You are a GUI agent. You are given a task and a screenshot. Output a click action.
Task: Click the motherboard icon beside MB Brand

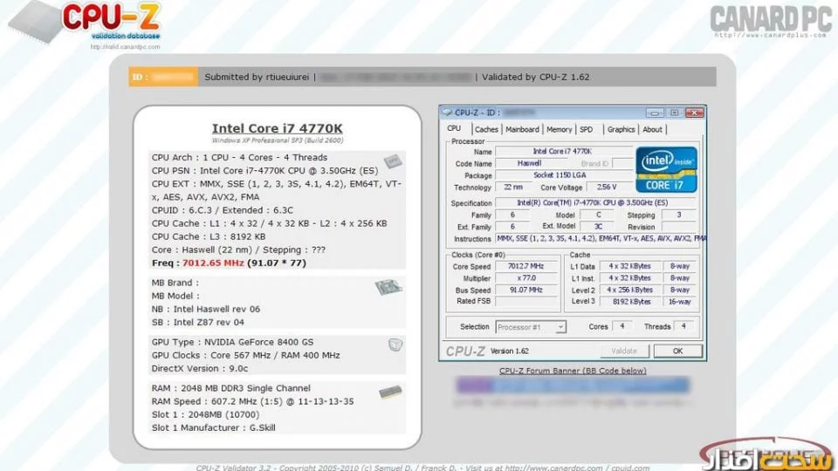coord(388,287)
